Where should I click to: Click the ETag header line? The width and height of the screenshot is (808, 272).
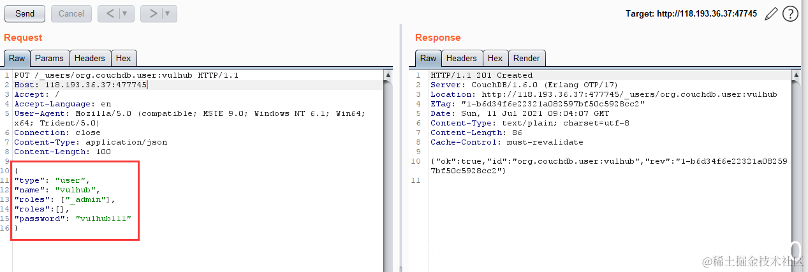(x=538, y=104)
